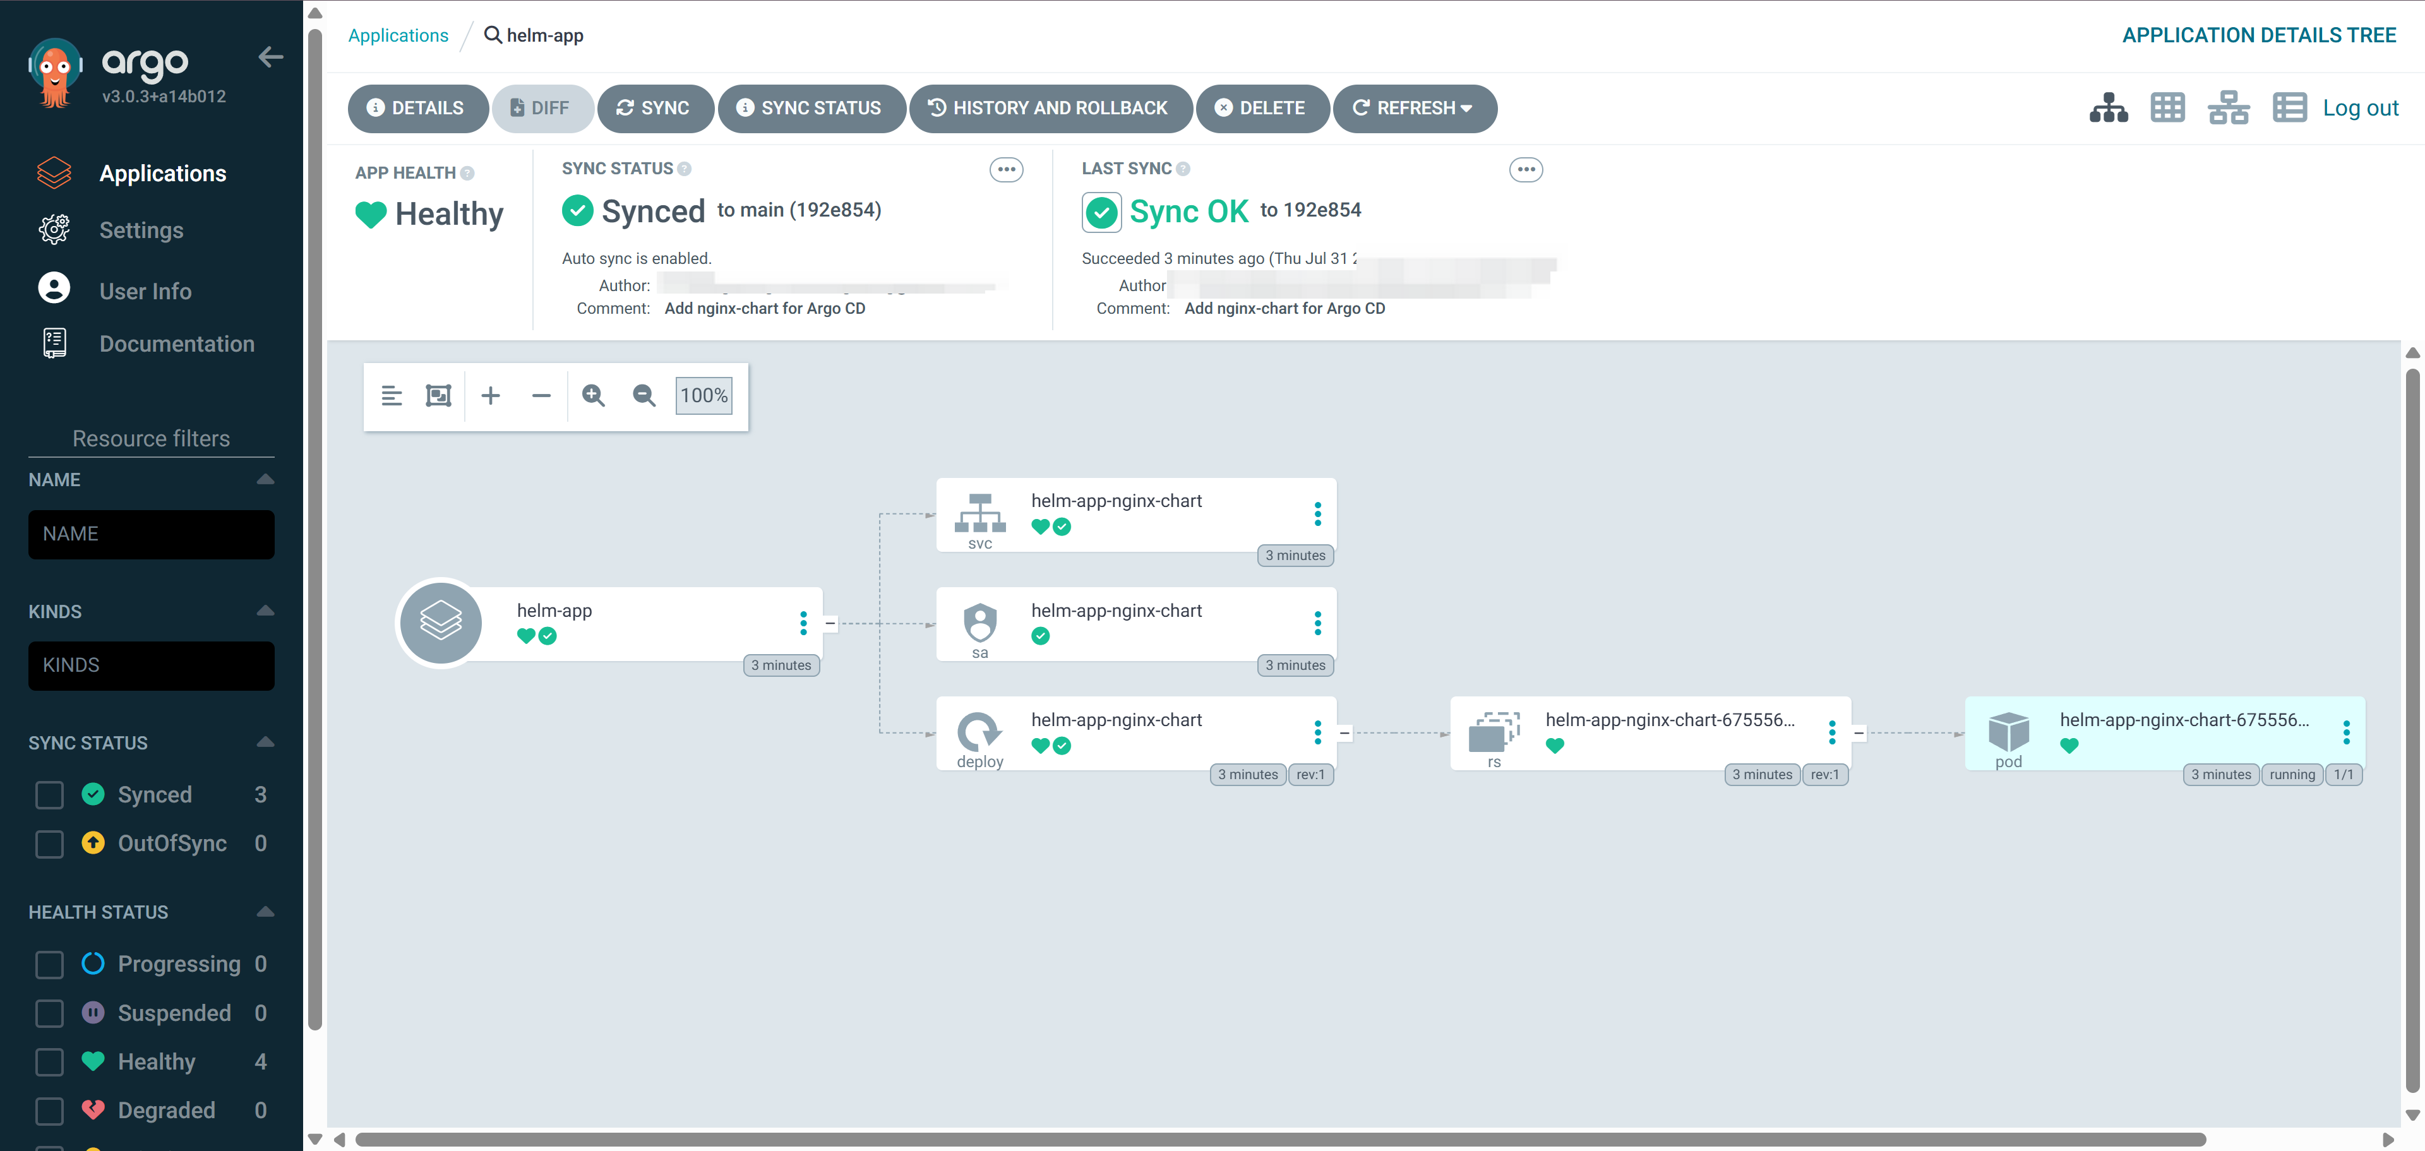Click the DETAILS button
Viewport: 2425px width, 1151px height.
[x=417, y=108]
